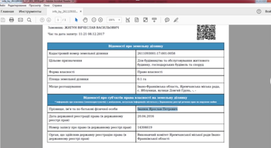Zoom in with the plus button

pyautogui.click(x=100, y=19)
